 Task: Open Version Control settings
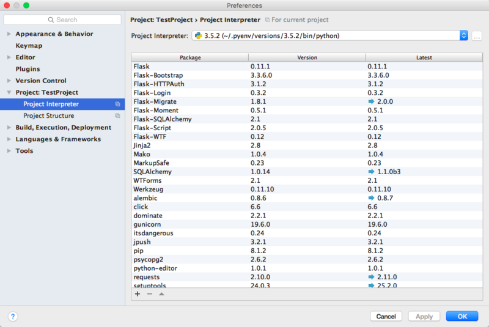(41, 81)
